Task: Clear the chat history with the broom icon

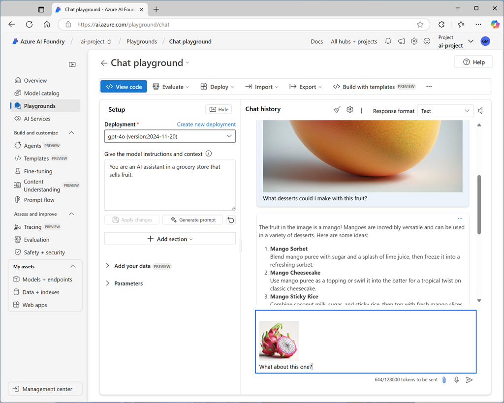Action: coord(337,110)
